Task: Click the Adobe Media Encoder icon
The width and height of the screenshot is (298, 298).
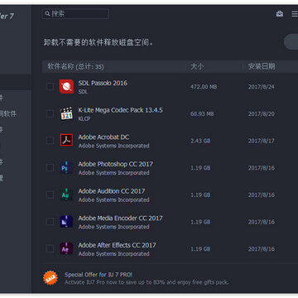Action: [66, 222]
